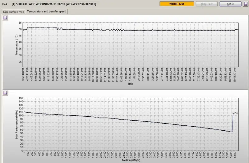Select the Temperature and transfer speed tab
This screenshot has width=249, height=163.
[x=47, y=12]
